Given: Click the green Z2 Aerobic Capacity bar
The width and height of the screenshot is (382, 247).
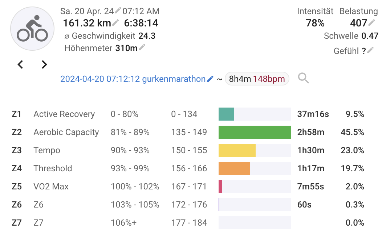Looking at the screenshot, I should (x=255, y=132).
